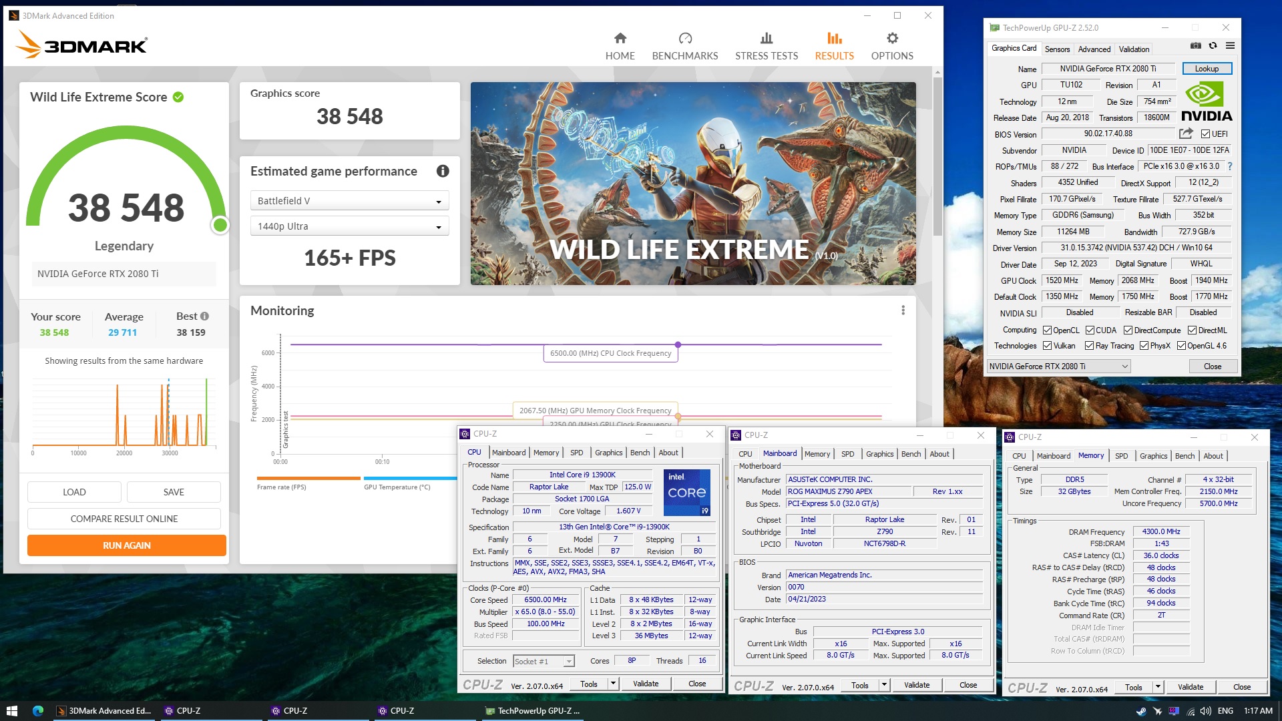Open Validation tab in GPU-Z

(1134, 49)
